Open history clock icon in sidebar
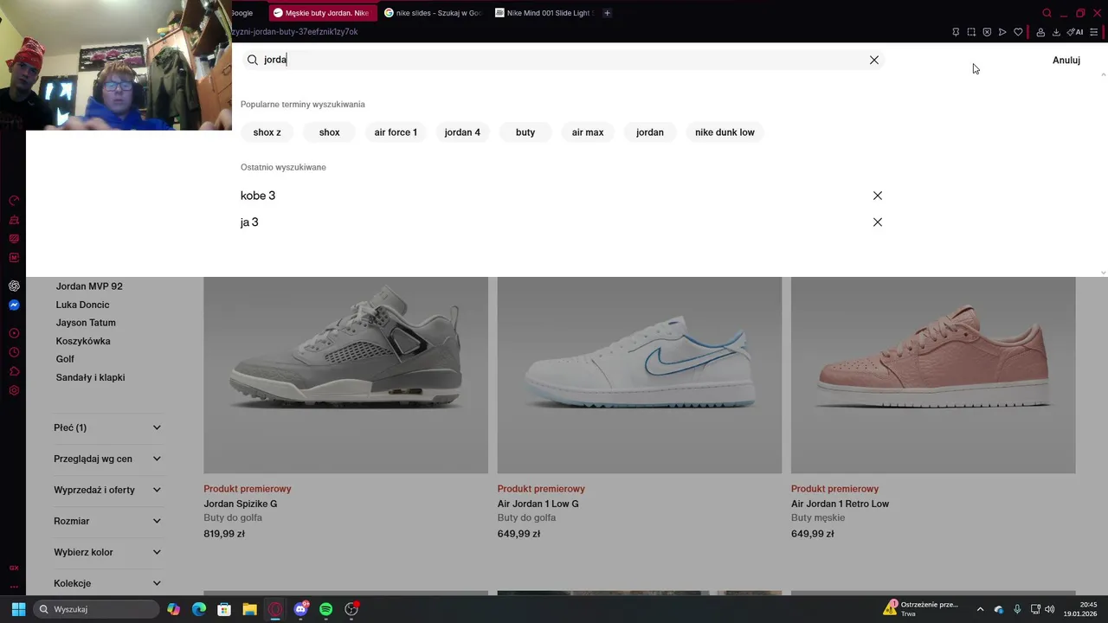 (x=14, y=352)
